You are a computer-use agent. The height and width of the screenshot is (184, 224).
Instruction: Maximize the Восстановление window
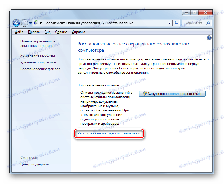(195, 13)
